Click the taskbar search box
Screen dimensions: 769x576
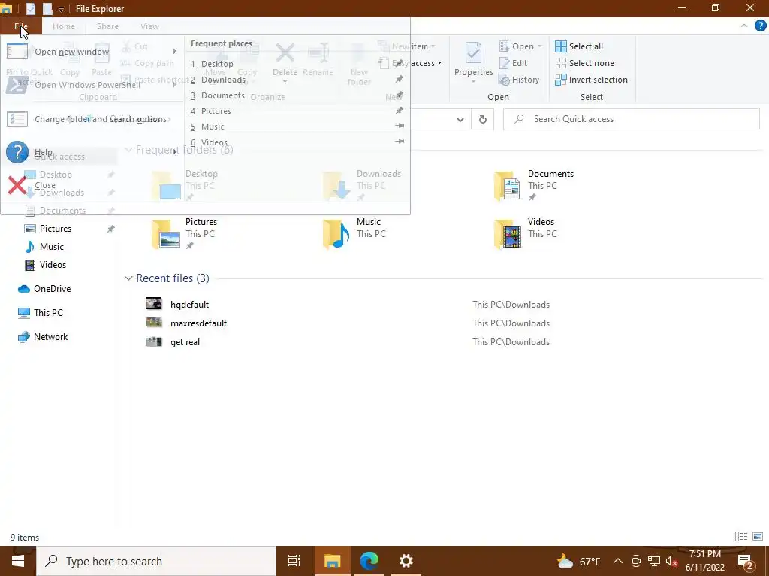156,561
